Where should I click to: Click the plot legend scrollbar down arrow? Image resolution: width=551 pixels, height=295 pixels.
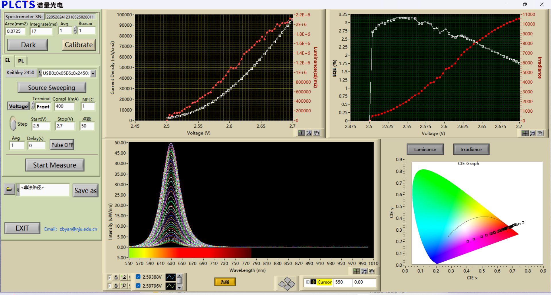179,288
